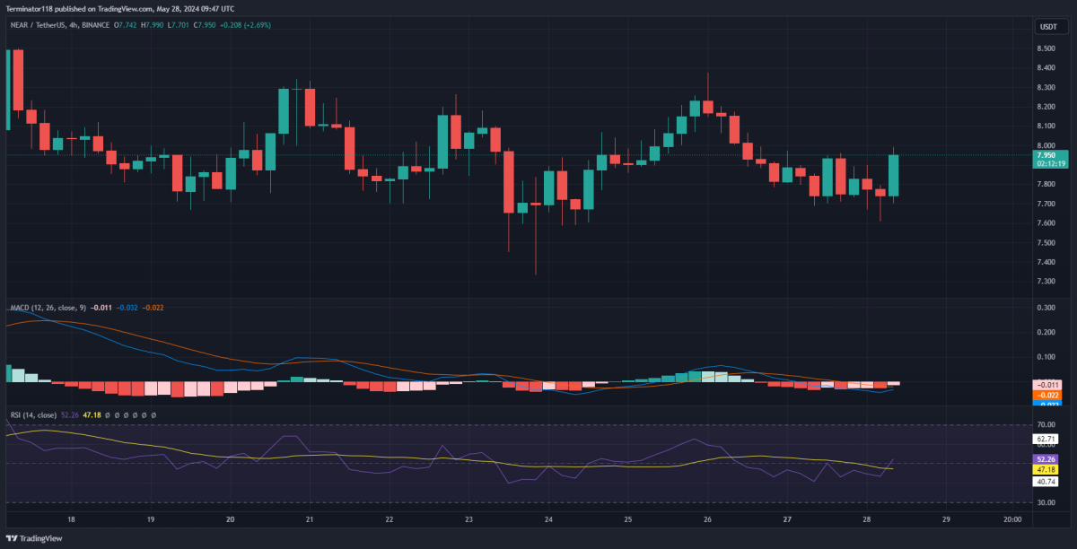This screenshot has width=1077, height=549.
Task: Click the 8.500 price scale level
Action: coord(1046,48)
